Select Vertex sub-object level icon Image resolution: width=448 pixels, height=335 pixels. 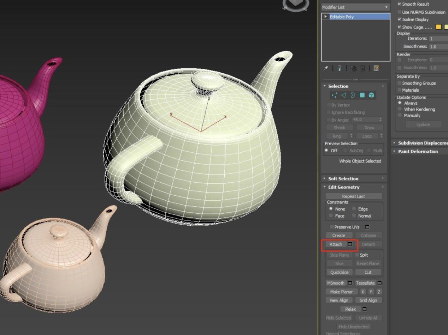click(x=334, y=95)
